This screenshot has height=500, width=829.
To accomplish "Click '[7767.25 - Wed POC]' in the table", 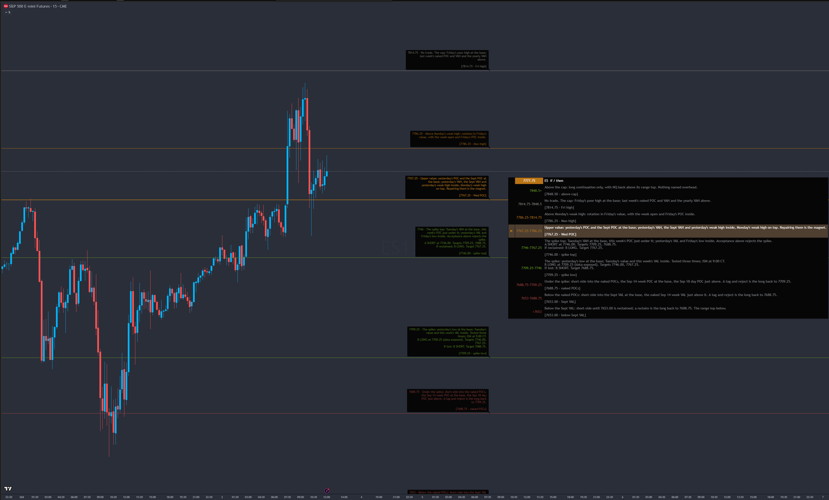I will 560,234.
